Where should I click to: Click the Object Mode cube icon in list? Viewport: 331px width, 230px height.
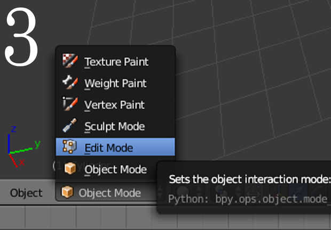pos(70,169)
